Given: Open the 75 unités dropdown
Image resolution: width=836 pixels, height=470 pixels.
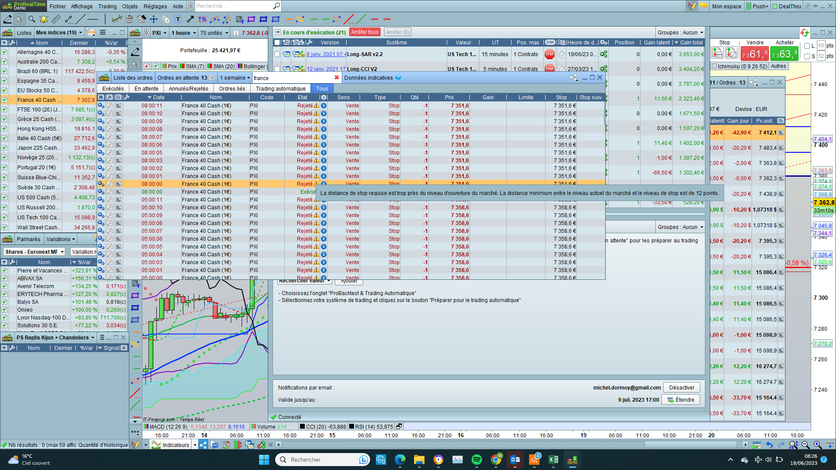Looking at the screenshot, I should [x=214, y=33].
